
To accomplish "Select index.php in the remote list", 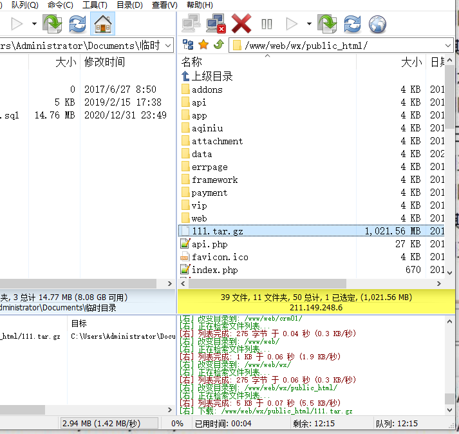I will pyautogui.click(x=214, y=270).
